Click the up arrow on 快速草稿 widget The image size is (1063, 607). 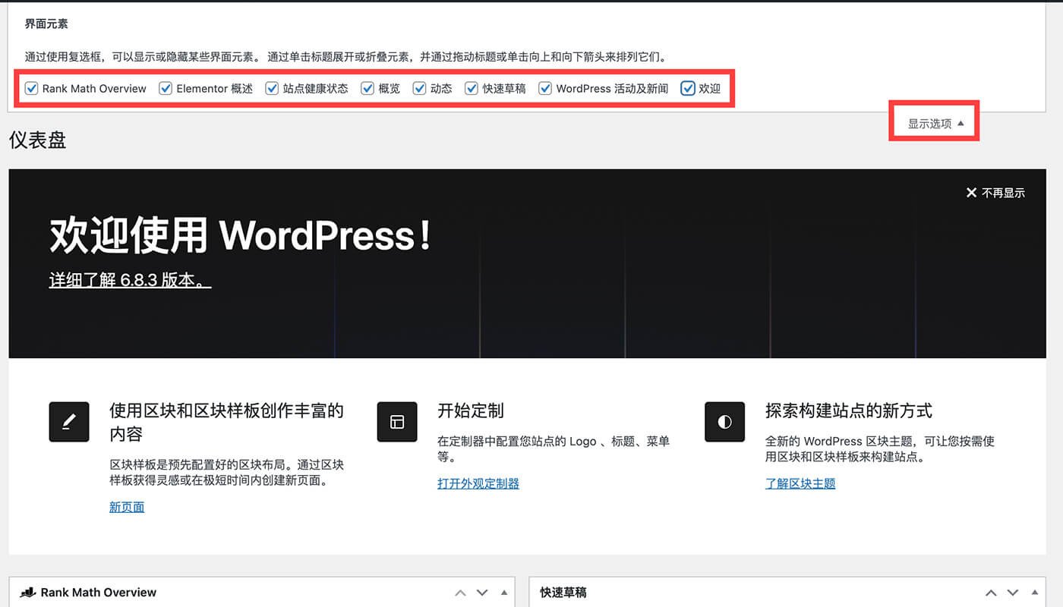coord(991,592)
